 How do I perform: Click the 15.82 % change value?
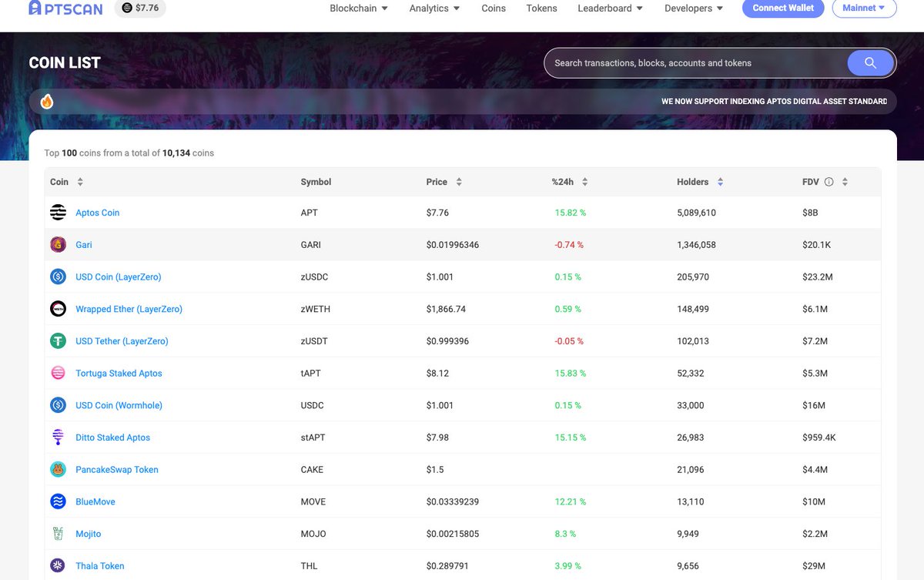(x=571, y=213)
